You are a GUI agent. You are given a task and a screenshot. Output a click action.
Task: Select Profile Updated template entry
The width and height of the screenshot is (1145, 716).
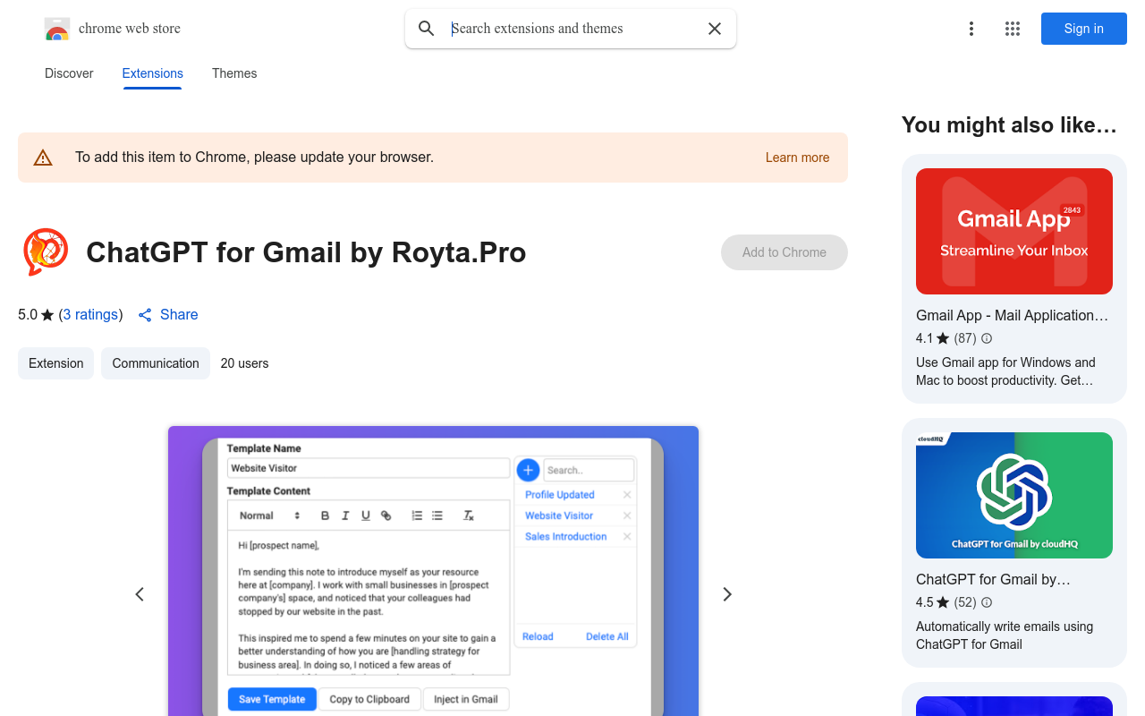click(560, 495)
